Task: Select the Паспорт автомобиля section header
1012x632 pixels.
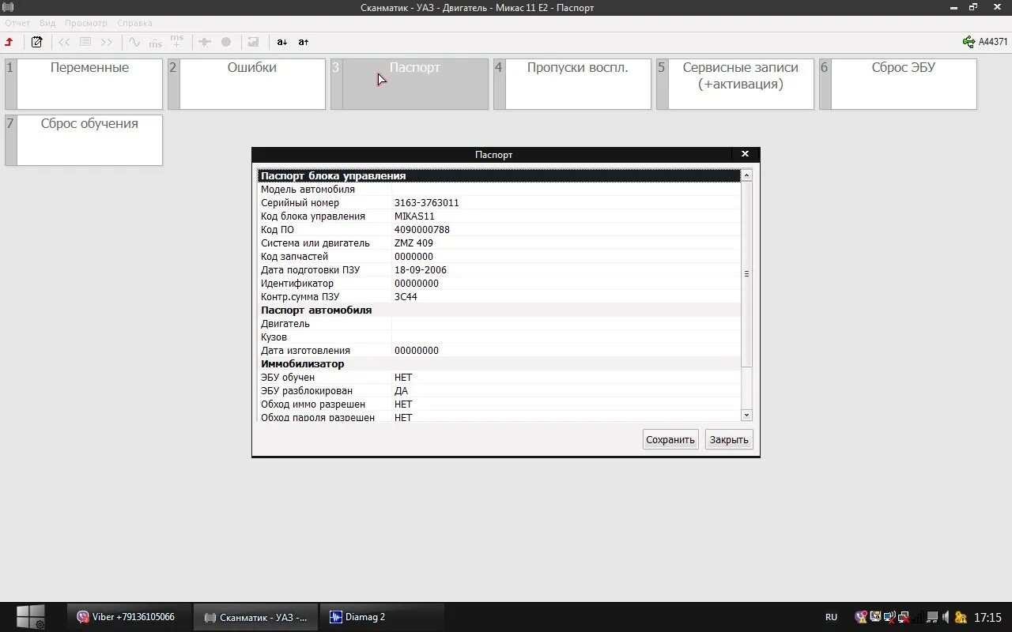Action: pos(500,310)
